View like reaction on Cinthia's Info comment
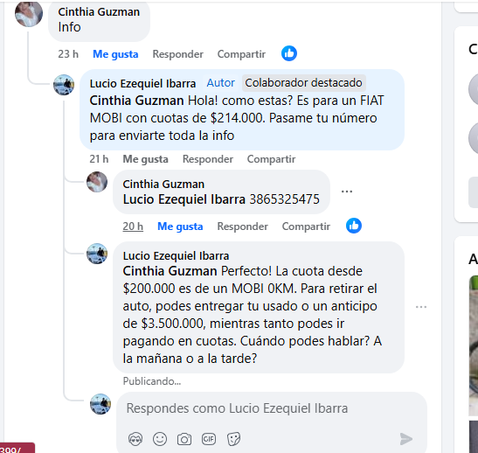The height and width of the screenshot is (453, 478). (x=289, y=53)
